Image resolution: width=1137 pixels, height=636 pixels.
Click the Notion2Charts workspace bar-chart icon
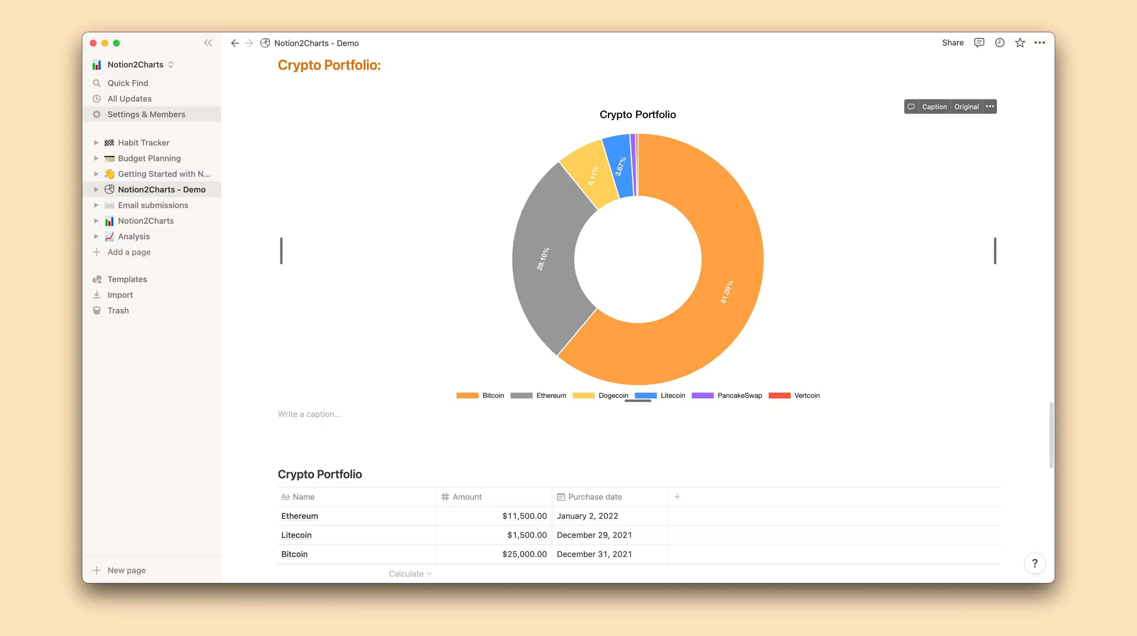pyautogui.click(x=97, y=65)
